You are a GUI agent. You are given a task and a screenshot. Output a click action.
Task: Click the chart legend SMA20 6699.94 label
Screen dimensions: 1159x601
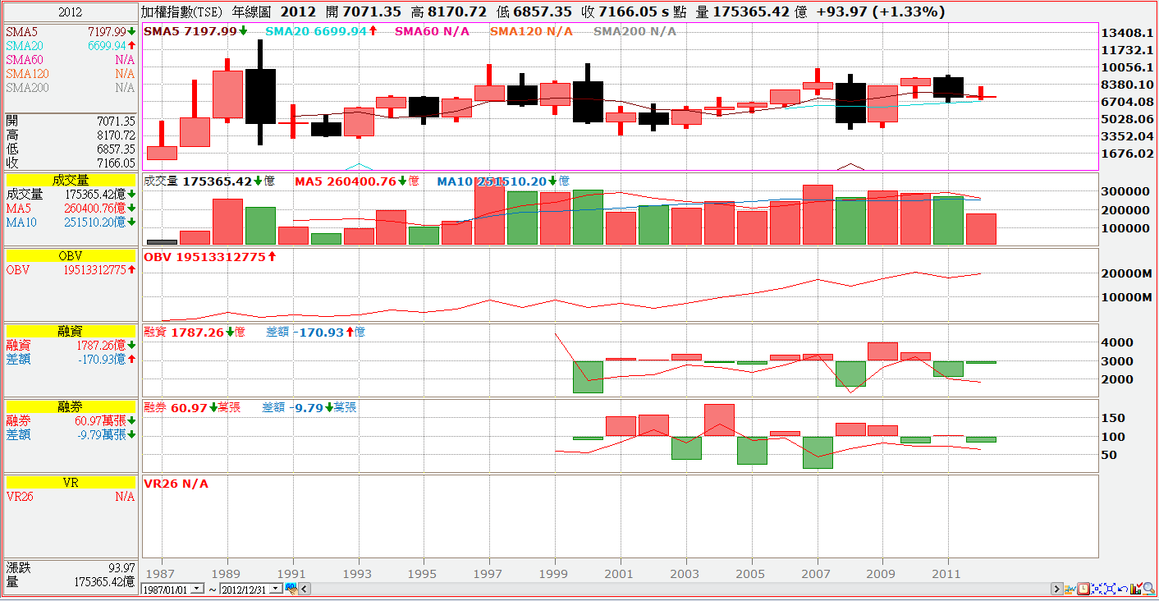point(322,31)
